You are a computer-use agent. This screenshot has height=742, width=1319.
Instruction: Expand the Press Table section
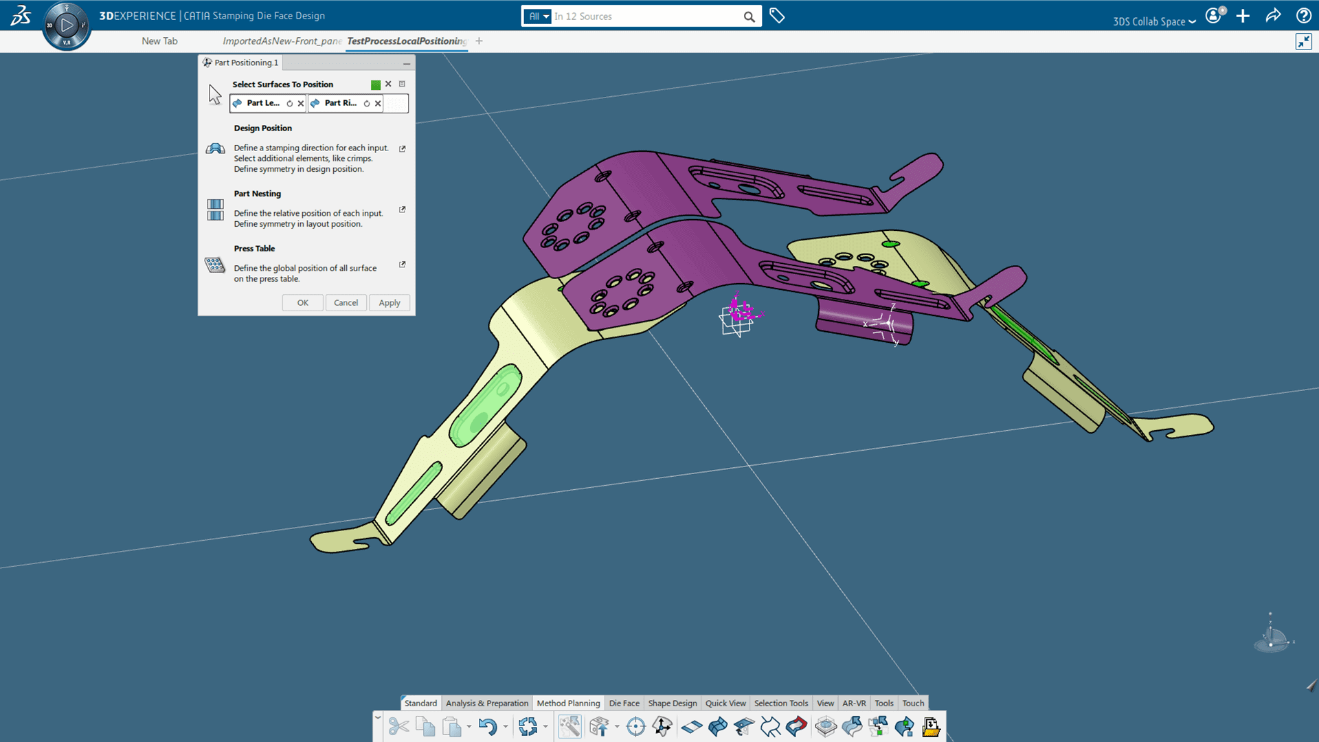403,264
